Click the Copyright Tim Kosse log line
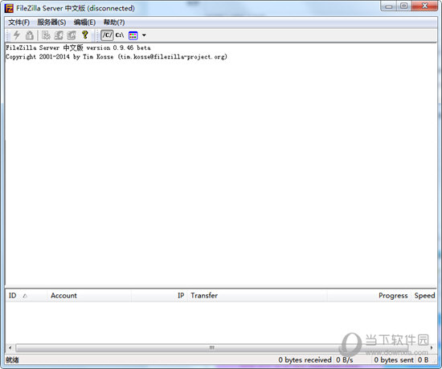442x369 pixels. pos(117,56)
